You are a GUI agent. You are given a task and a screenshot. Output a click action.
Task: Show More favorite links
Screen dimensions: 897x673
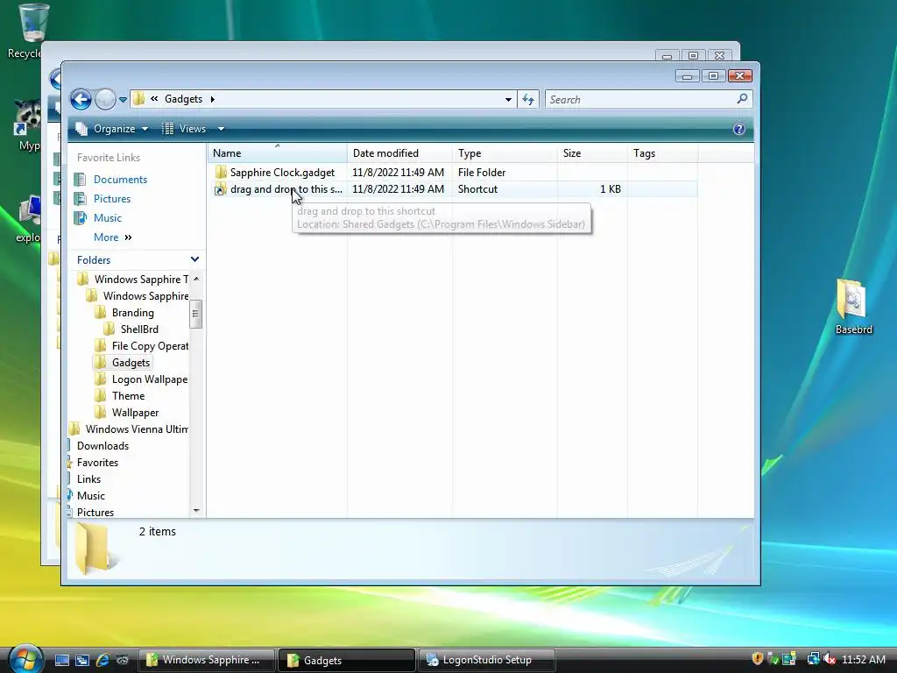click(x=113, y=237)
